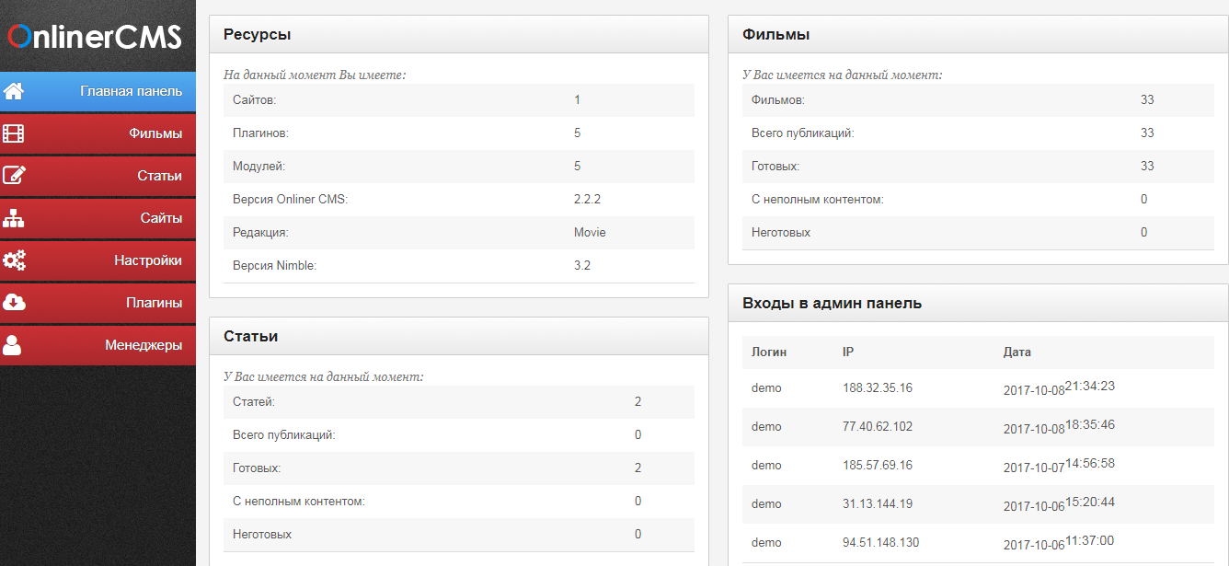Image resolution: width=1229 pixels, height=566 pixels.
Task: Go to the Статьи sidebar section
Action: (159, 176)
